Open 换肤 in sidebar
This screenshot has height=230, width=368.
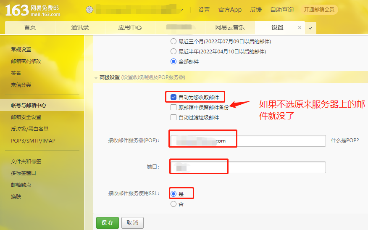(x=16, y=197)
